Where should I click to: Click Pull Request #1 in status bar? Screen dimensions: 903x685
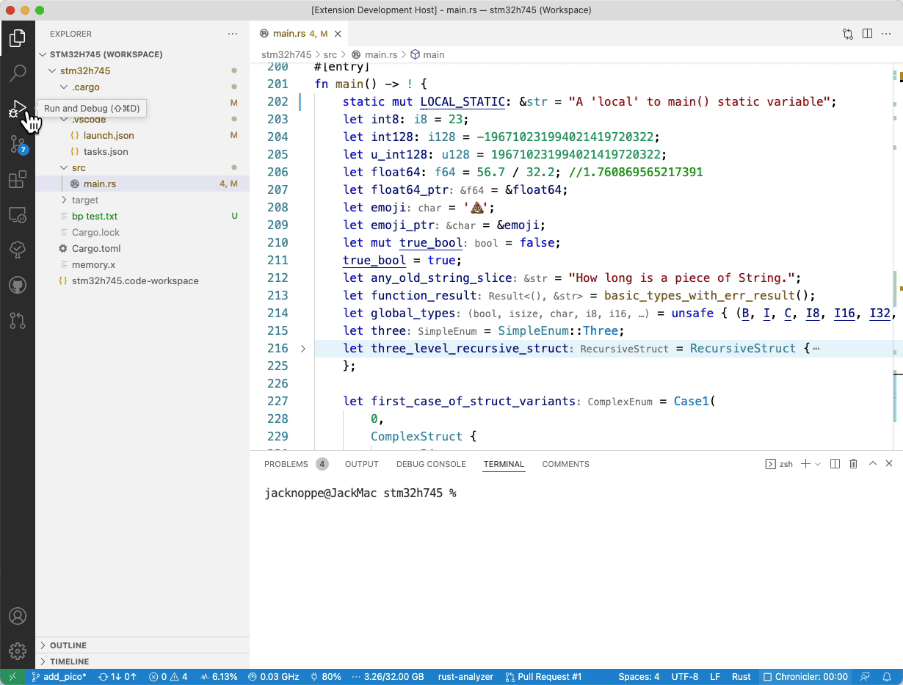(544, 677)
